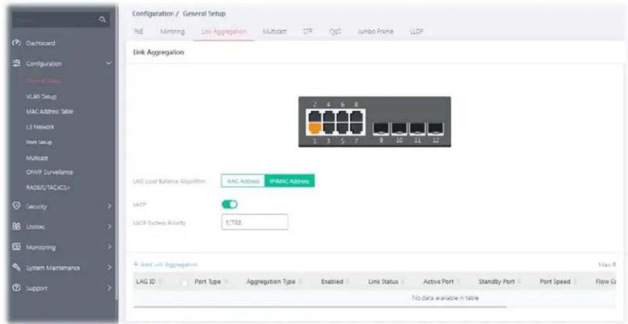Screen dimensions: 628x324
Task: Select SFP port 9 on switch diagram
Action: coord(381,129)
